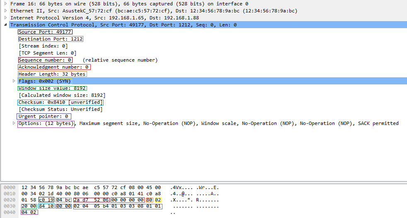Viewport: 407px width, 218px height.
Task: Select the Header Length: 32 bytes field
Action: (52, 74)
